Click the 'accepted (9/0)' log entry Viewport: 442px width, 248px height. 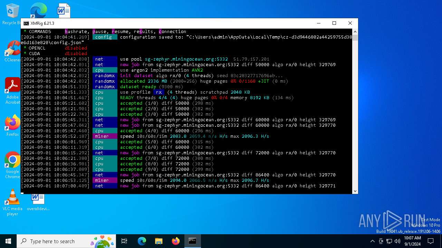coord(139,169)
